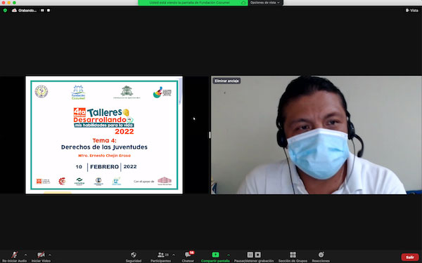Open the Chatear chat bubble icon

coord(188,255)
